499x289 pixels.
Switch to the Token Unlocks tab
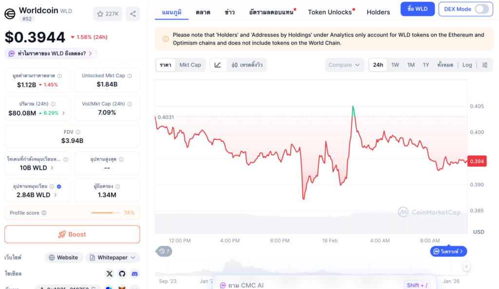click(x=331, y=12)
